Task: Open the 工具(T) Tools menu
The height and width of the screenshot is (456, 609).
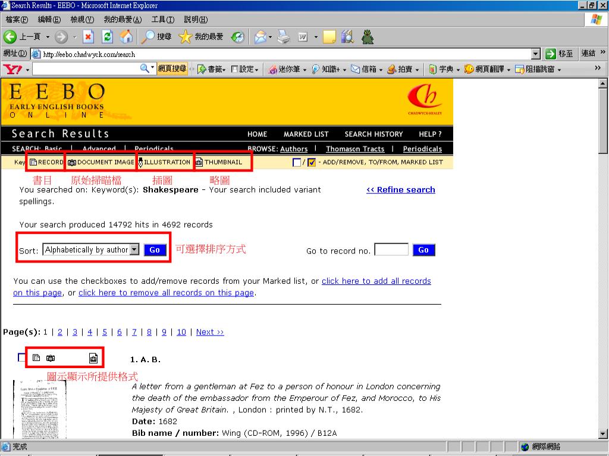Action: pyautogui.click(x=163, y=20)
